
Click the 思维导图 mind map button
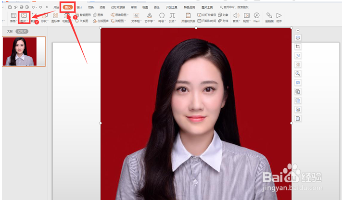(119, 15)
